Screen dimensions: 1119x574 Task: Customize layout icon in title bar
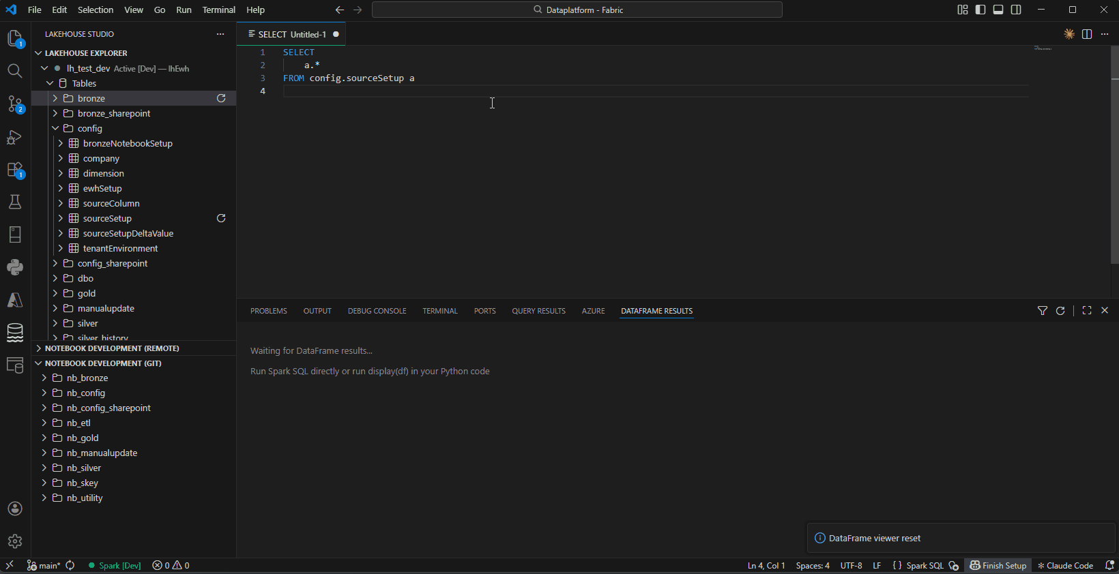(x=963, y=10)
